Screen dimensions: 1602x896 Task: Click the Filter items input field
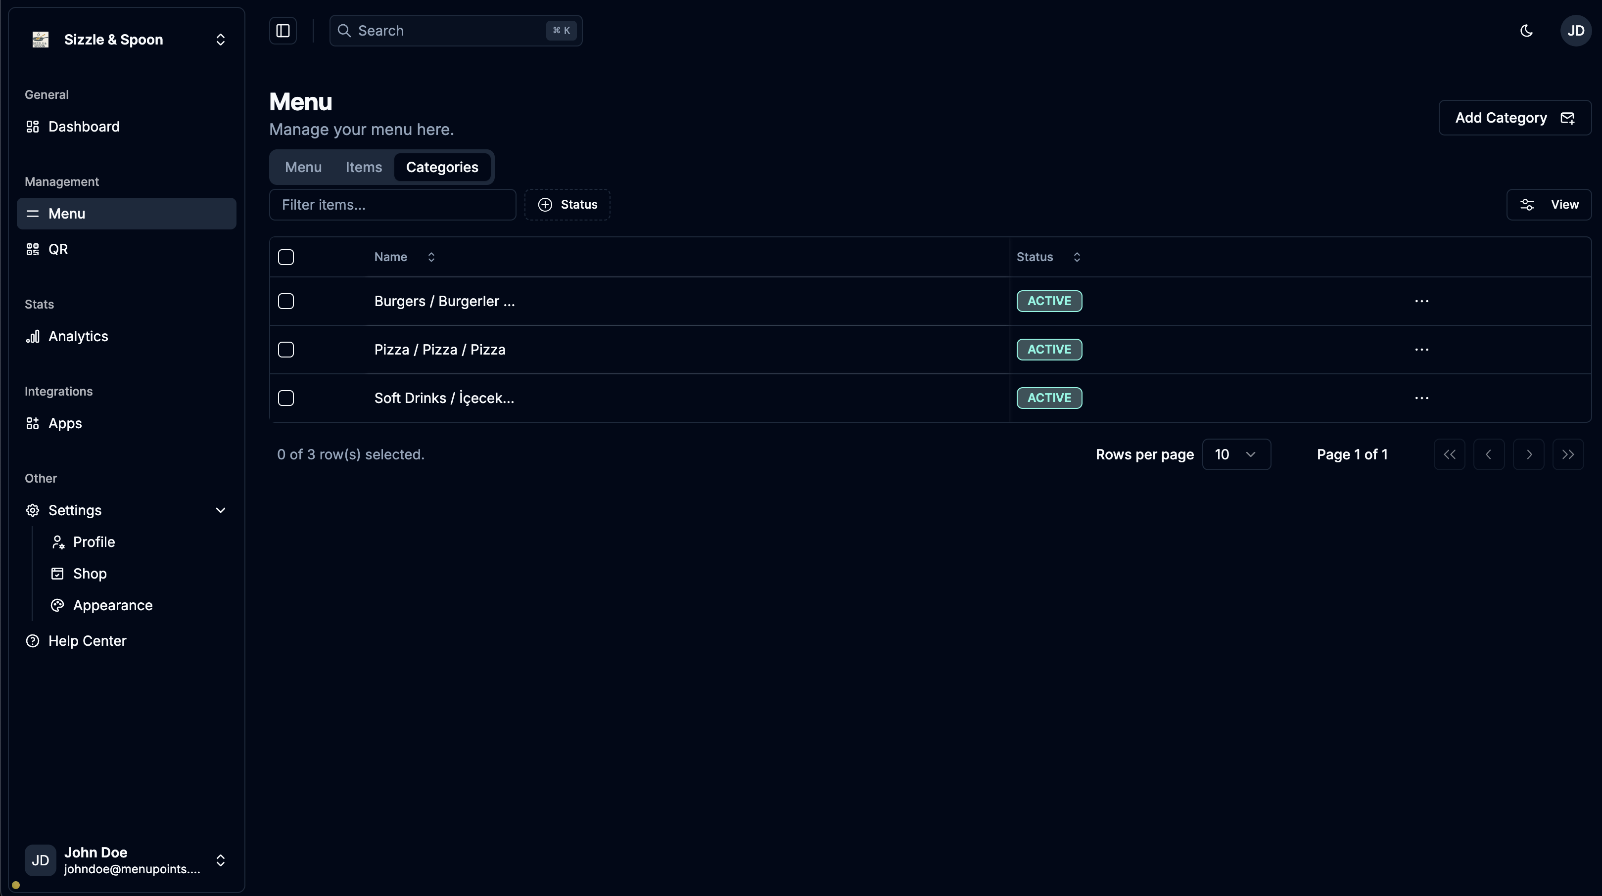pos(392,205)
